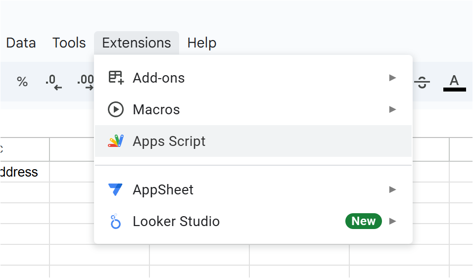Screen dimensions: 473x278
Task: Format as percent with % button
Action: pyautogui.click(x=22, y=82)
